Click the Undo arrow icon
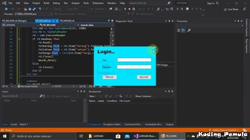Viewport: 250px width, 140px height. 40,9
